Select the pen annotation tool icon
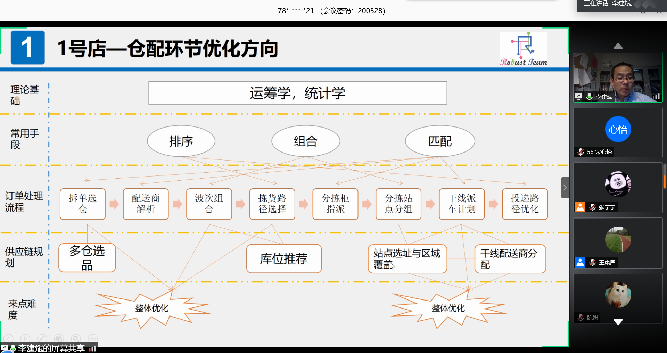 42,338
